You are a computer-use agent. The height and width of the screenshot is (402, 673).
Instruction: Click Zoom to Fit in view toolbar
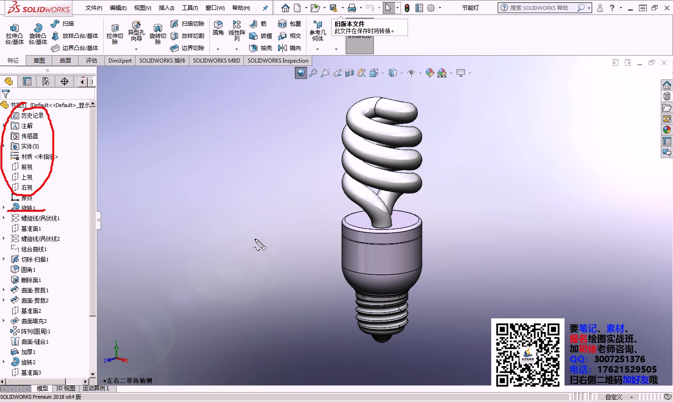313,72
